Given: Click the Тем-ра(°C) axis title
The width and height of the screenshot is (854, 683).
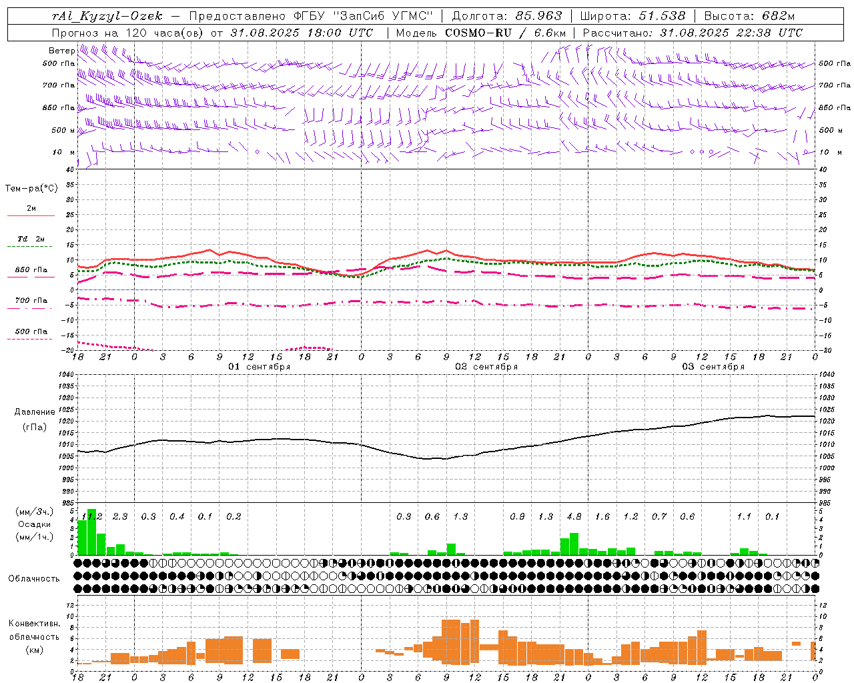Looking at the screenshot, I should tap(31, 189).
